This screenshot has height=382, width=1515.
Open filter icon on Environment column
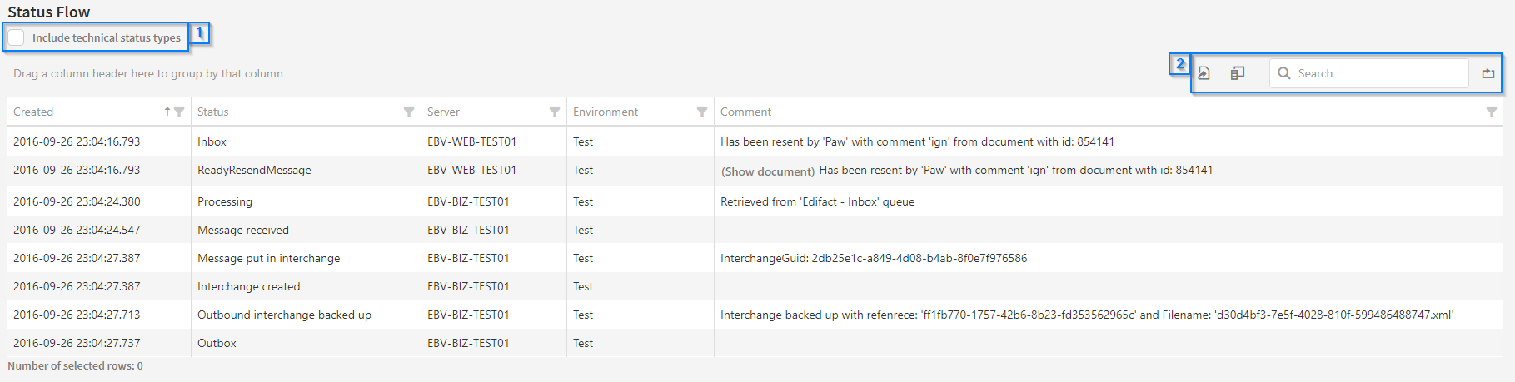[x=702, y=112]
